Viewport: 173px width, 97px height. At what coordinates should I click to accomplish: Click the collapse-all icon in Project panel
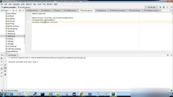16,11
